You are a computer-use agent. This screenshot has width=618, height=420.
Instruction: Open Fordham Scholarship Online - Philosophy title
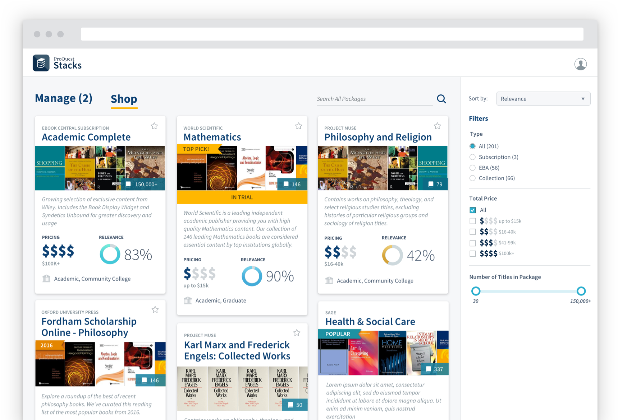pyautogui.click(x=89, y=327)
